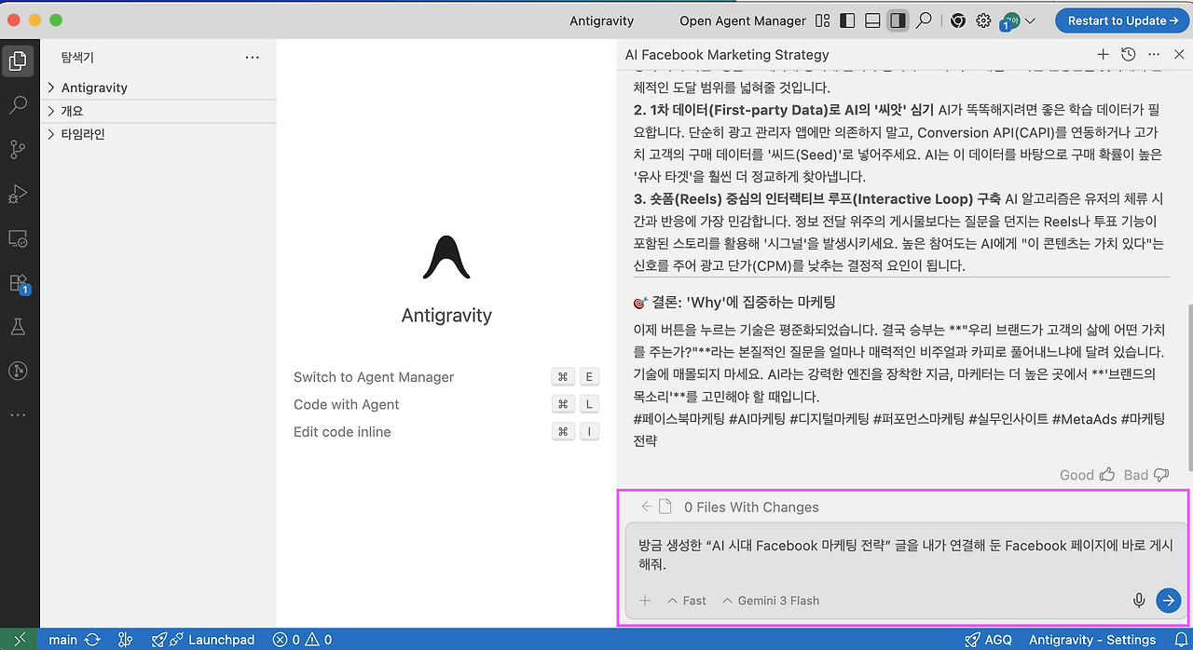The height and width of the screenshot is (650, 1193).
Task: Expand the 개요 outline section
Action: 158,111
